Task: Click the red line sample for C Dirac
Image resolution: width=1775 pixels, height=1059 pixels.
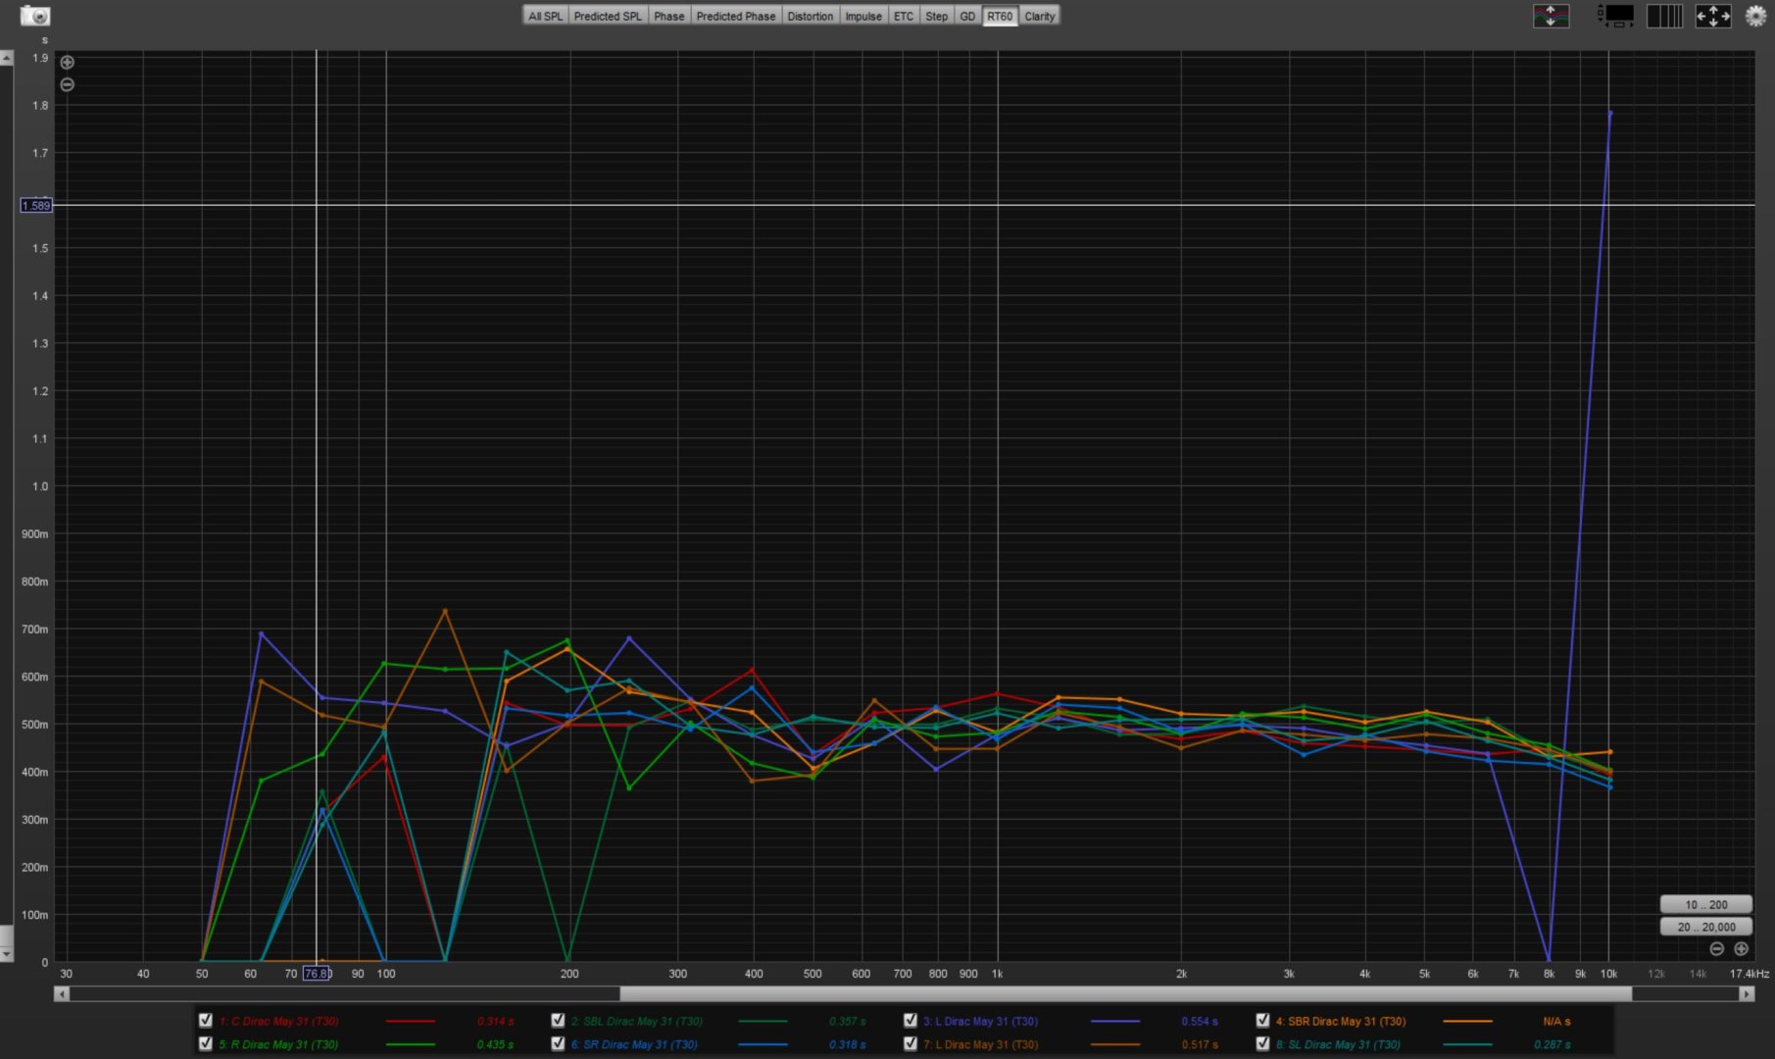Action: (411, 1021)
